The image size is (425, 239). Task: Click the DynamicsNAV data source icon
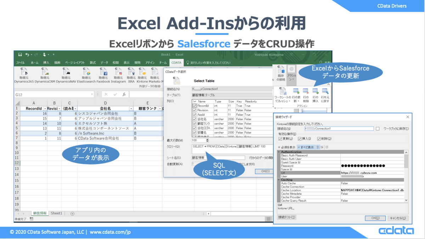pos(66,71)
